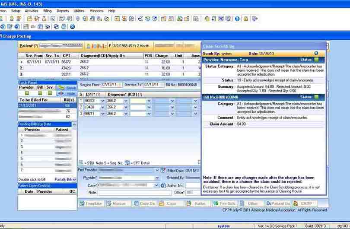Open CPT dropdown for 96372 line
This screenshot has width=350, height=229.
tap(102, 101)
